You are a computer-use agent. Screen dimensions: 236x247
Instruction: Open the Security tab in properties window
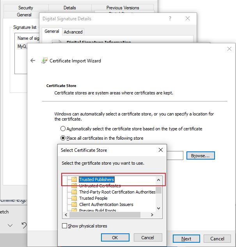[x=26, y=7]
